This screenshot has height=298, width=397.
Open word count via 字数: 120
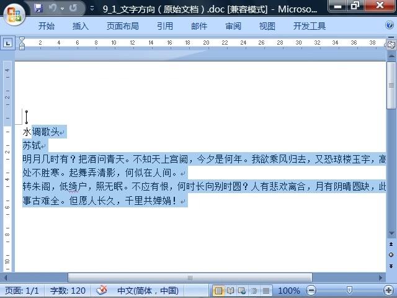point(68,291)
